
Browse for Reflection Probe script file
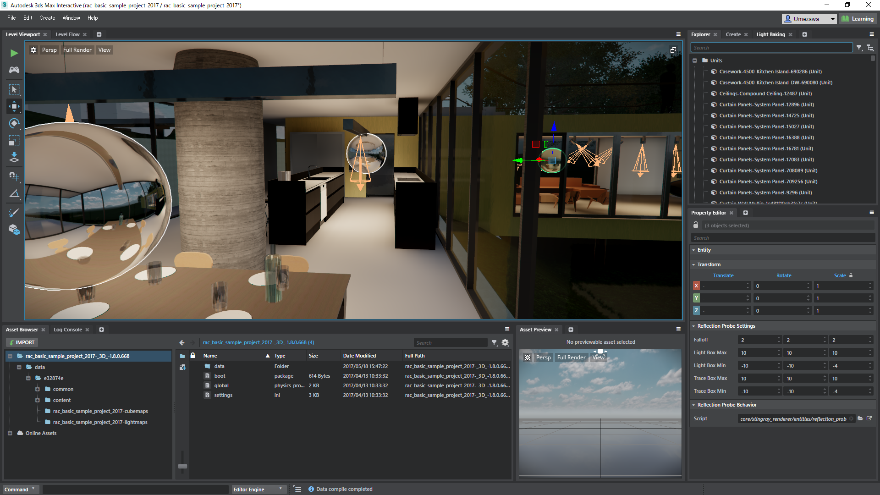860,418
